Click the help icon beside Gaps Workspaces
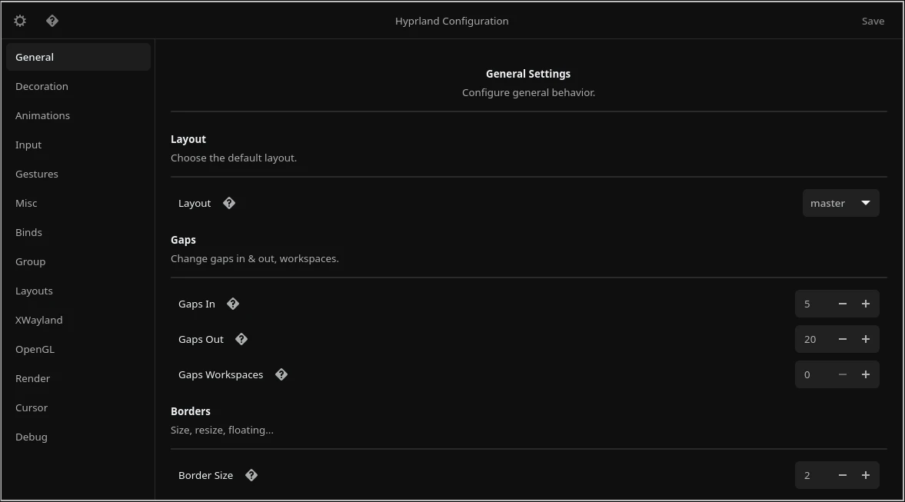 coord(281,374)
